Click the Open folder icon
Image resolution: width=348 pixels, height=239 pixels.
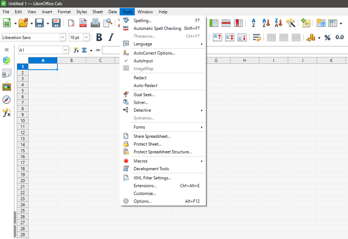pyautogui.click(x=23, y=23)
